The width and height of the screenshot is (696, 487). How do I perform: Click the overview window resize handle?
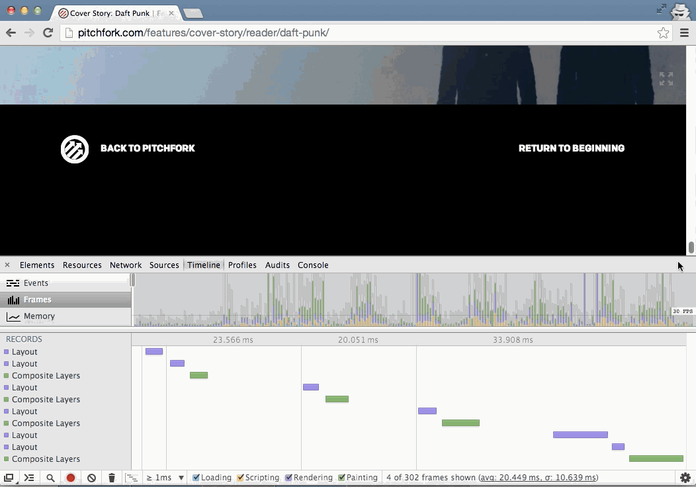(132, 281)
